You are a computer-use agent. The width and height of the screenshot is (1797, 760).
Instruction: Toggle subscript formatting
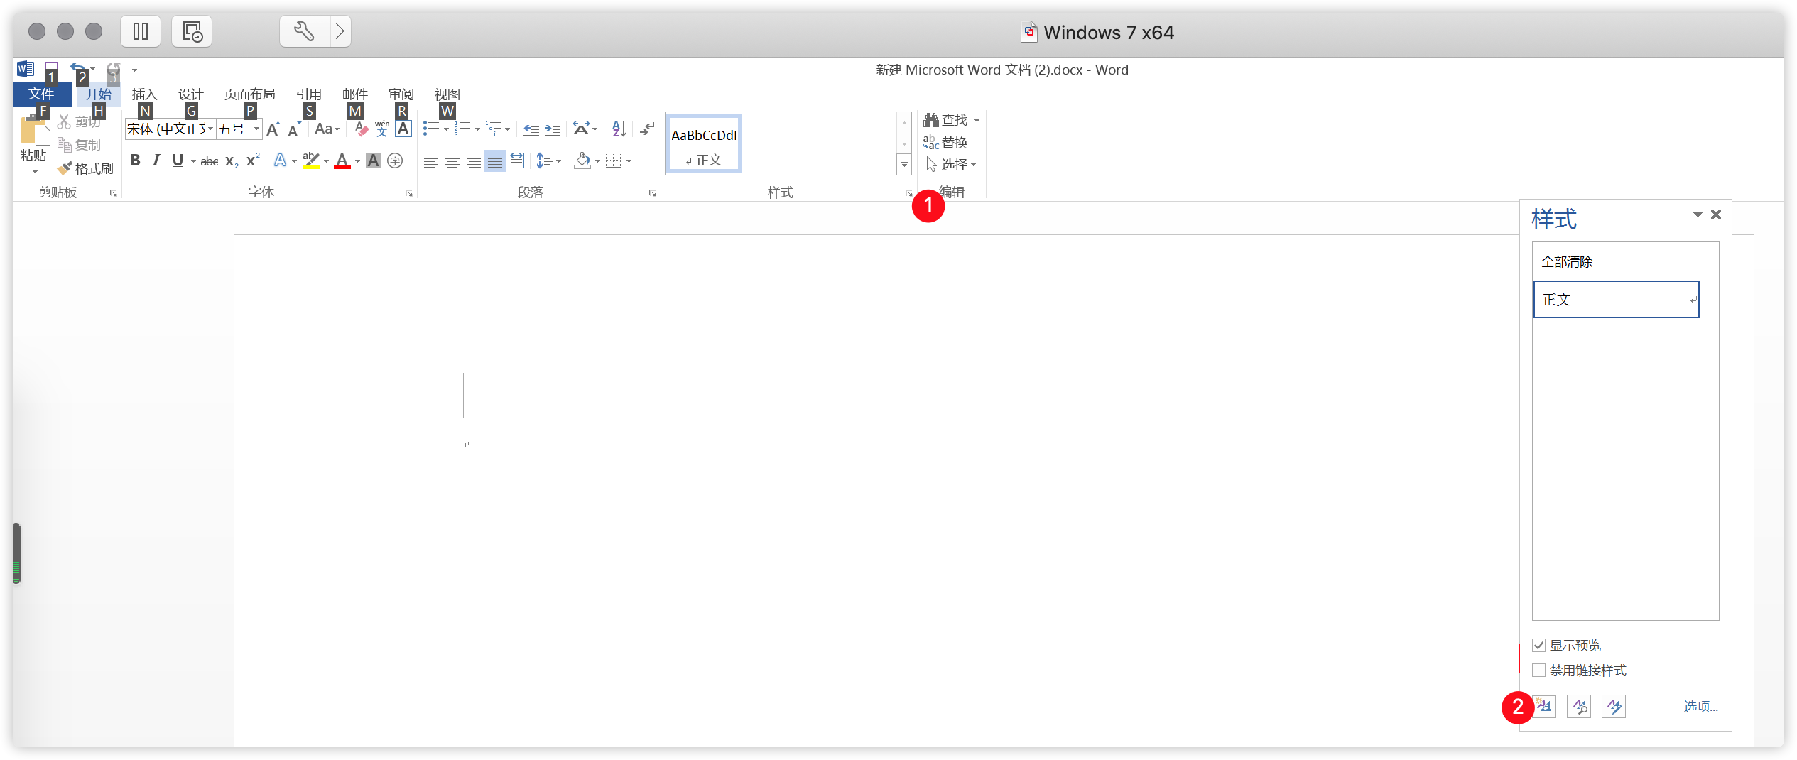(232, 161)
